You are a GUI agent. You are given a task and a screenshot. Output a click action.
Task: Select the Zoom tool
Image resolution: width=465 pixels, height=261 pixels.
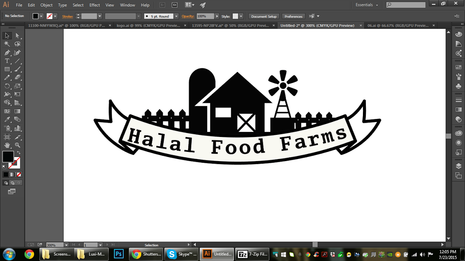tap(17, 145)
